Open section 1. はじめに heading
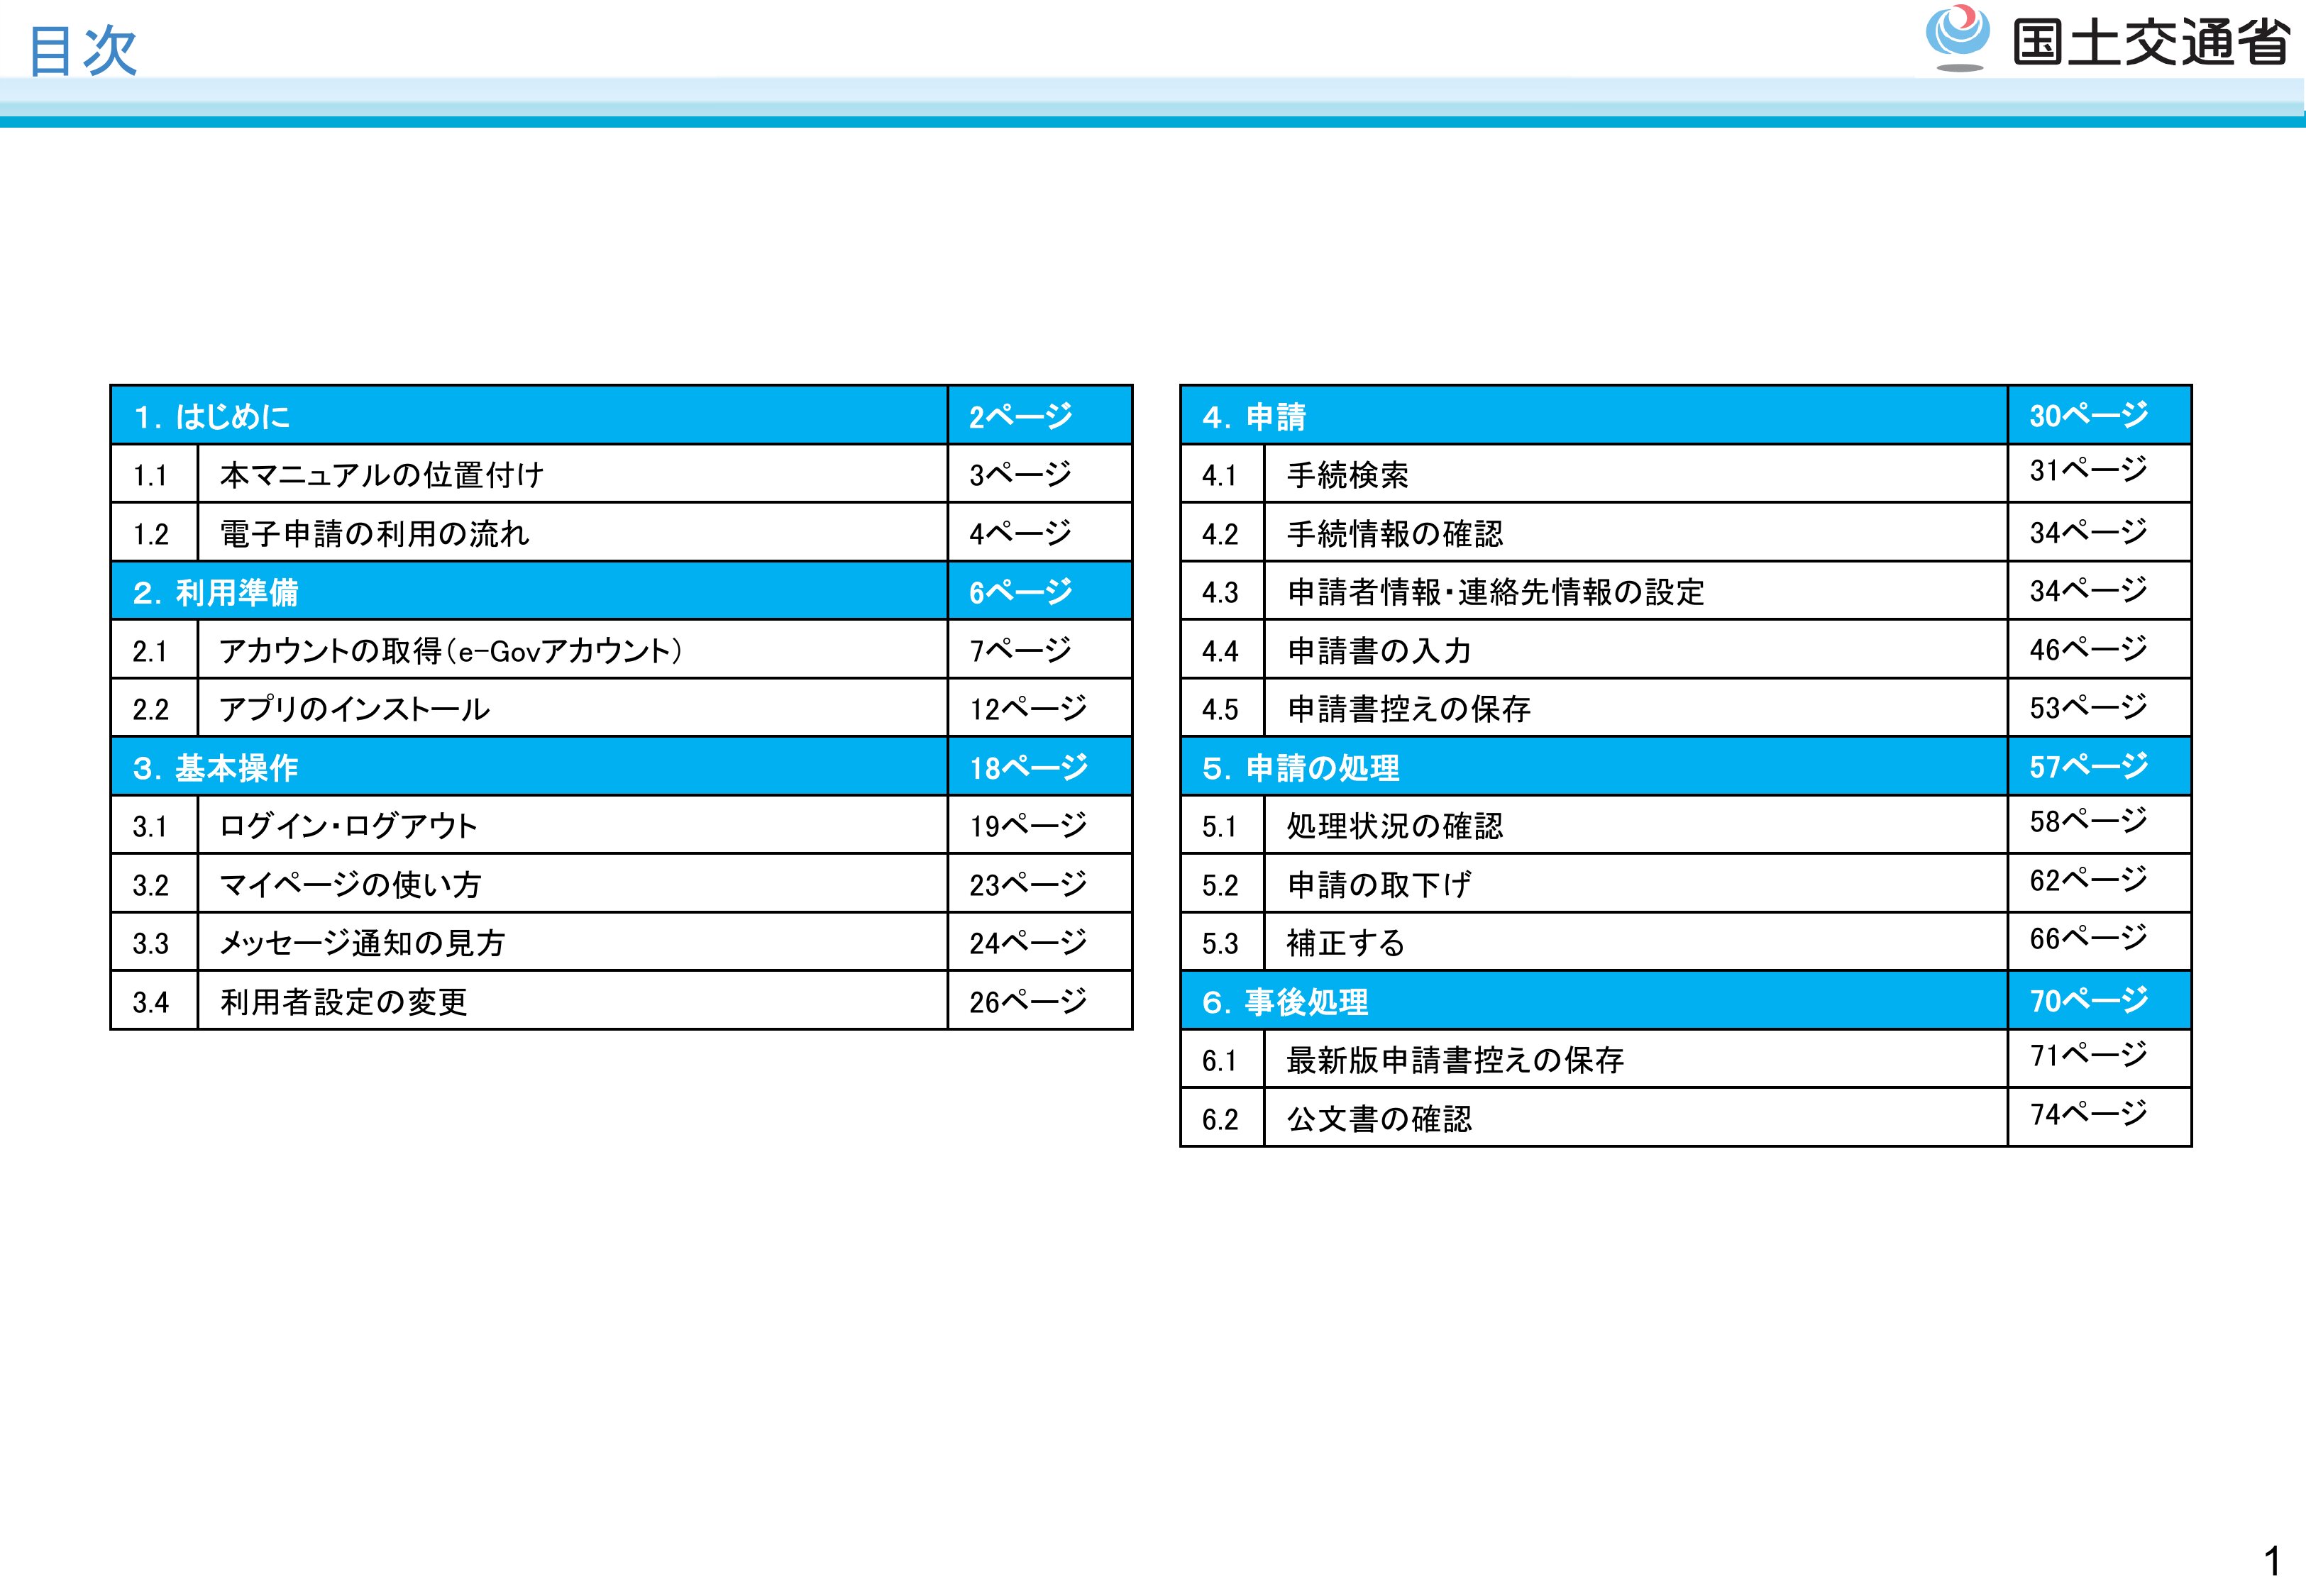The image size is (2306, 1596). tap(213, 416)
